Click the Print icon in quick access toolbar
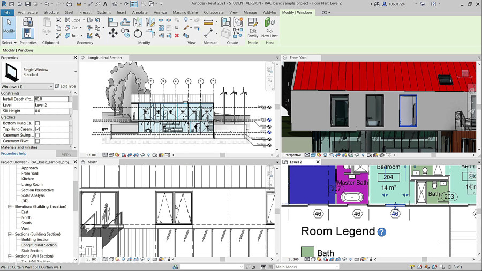This screenshot has width=482, height=271. pos(69,4)
